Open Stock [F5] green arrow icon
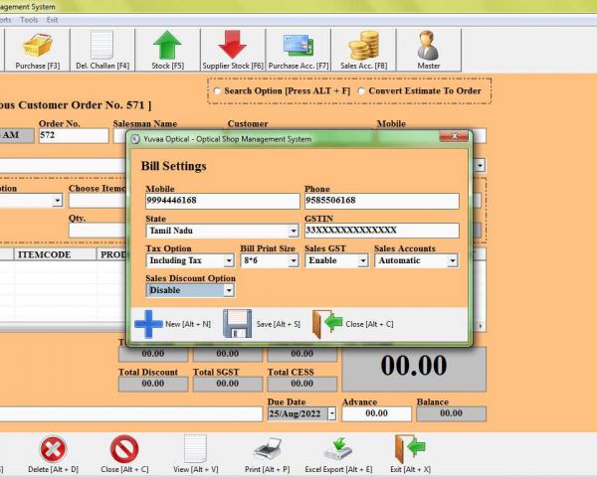The height and width of the screenshot is (477, 597). (168, 46)
